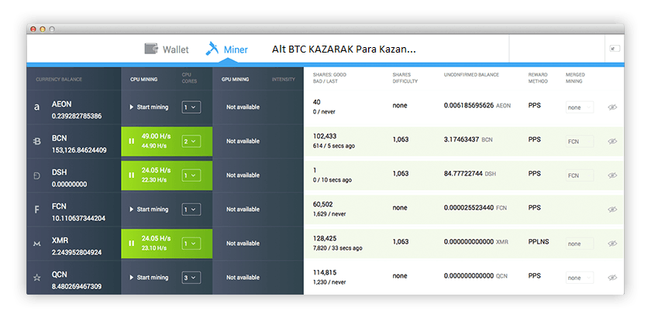Click the pickaxe Miner icon

pyautogui.click(x=212, y=49)
